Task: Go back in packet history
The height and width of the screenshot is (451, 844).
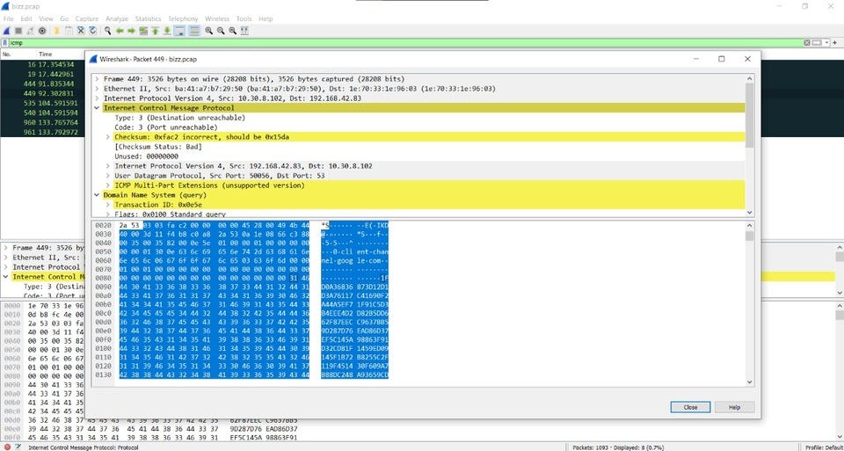Action: [x=120, y=31]
